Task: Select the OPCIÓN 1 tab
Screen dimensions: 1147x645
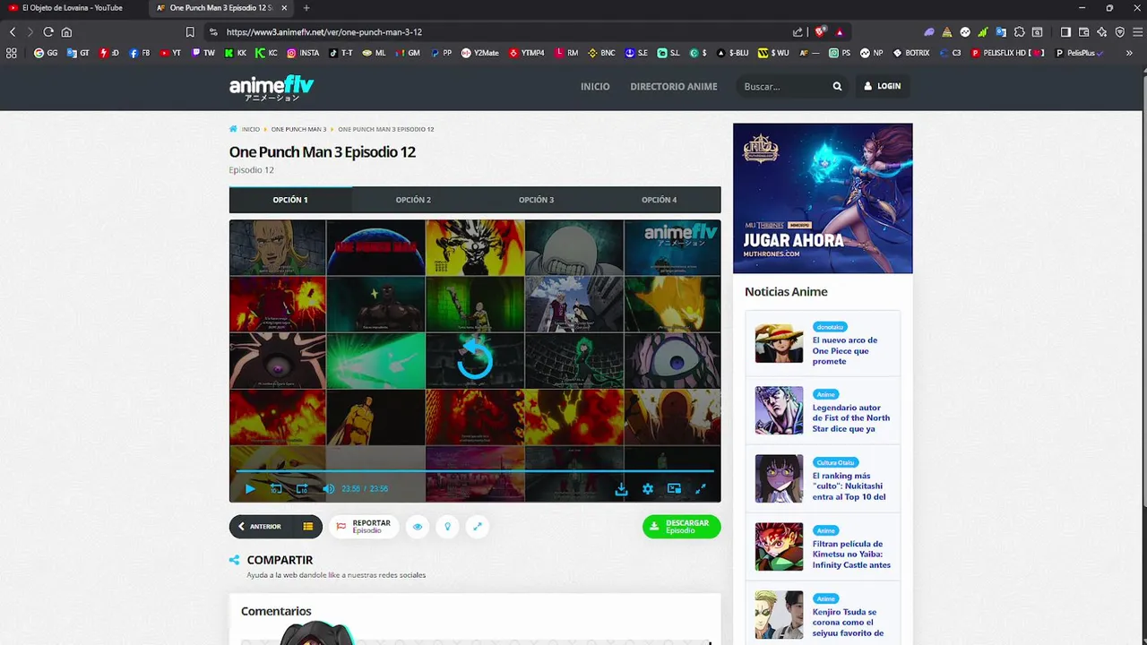Action: [290, 200]
